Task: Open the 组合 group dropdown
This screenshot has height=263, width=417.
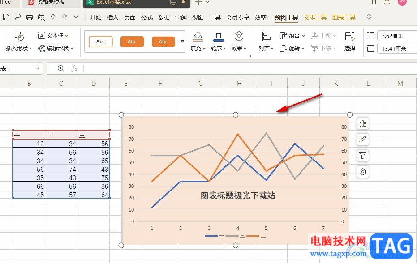Action: click(x=292, y=36)
